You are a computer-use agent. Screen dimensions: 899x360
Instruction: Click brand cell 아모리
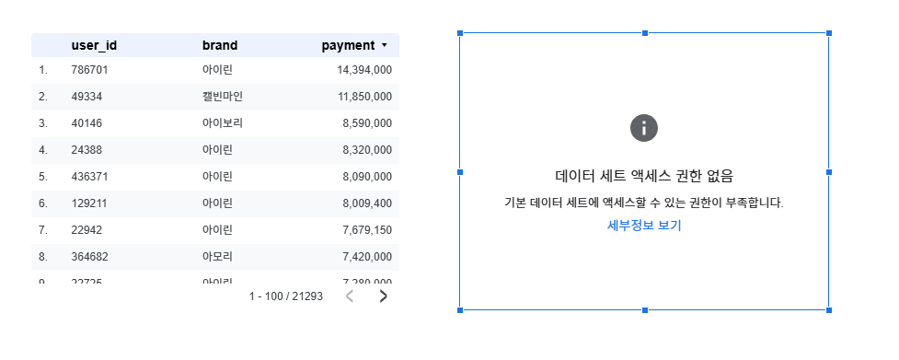point(217,256)
